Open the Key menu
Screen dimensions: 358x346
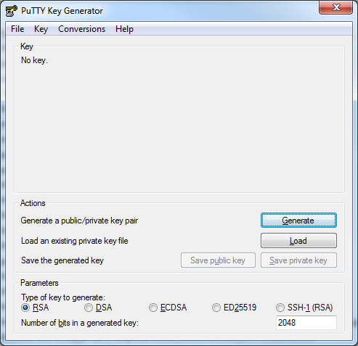pyautogui.click(x=41, y=29)
